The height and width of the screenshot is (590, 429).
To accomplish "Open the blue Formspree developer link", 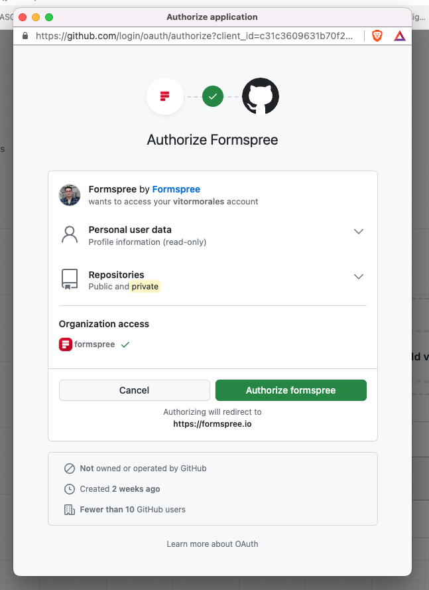I will (x=176, y=189).
